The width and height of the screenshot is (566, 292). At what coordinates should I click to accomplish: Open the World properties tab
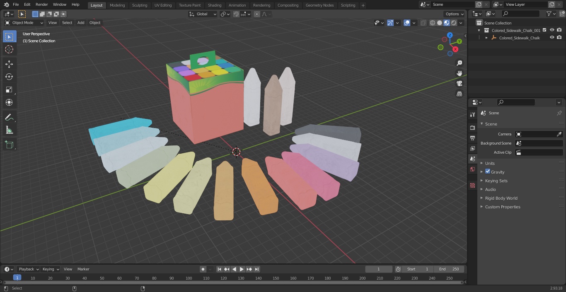pyautogui.click(x=472, y=169)
